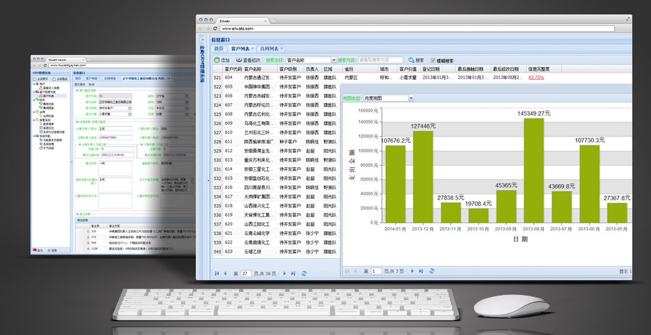Select row 529 安徽鑫煤金龙 customer
651x335 pixels.
coord(276,151)
